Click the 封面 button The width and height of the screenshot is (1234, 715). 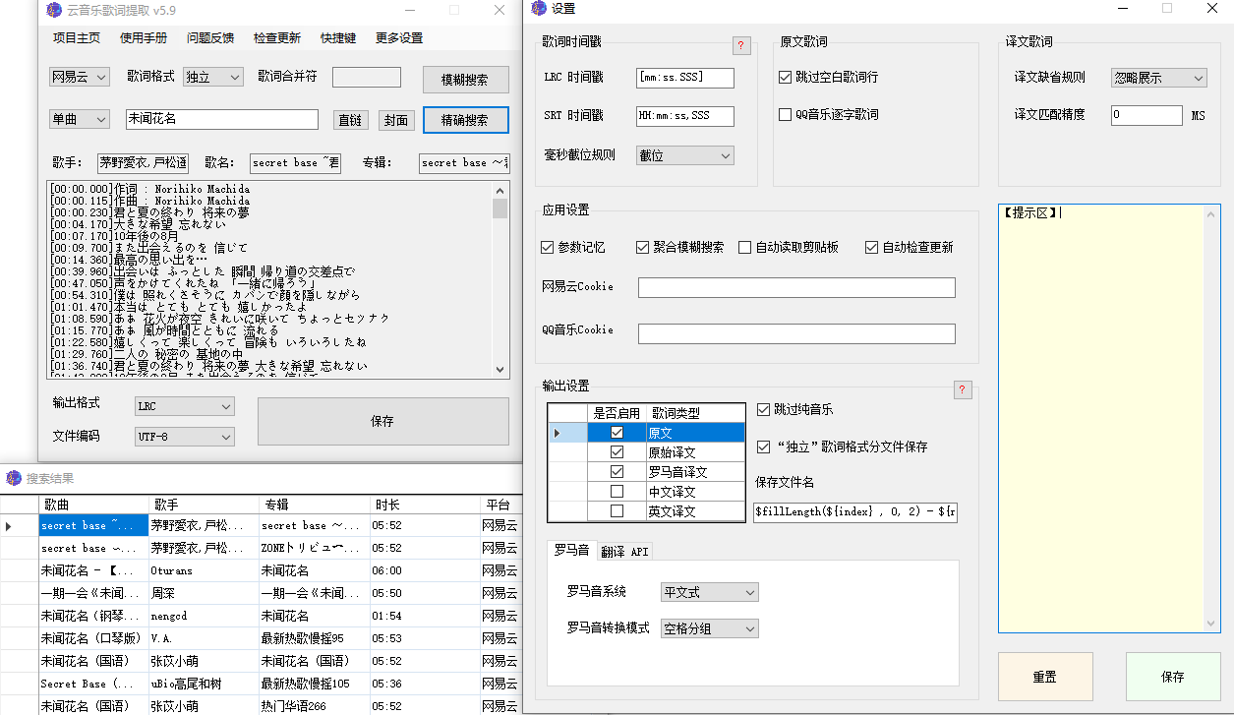pyautogui.click(x=396, y=120)
